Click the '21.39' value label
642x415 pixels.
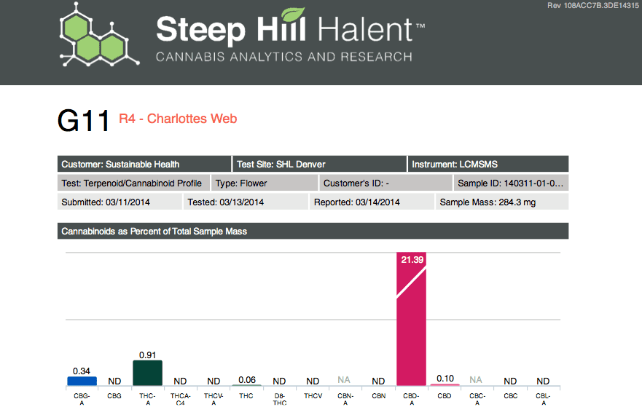(x=412, y=259)
